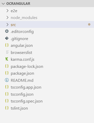Click the braces icon next to angular.json
Screen dimensions: 94x123
click(x=7, y=45)
